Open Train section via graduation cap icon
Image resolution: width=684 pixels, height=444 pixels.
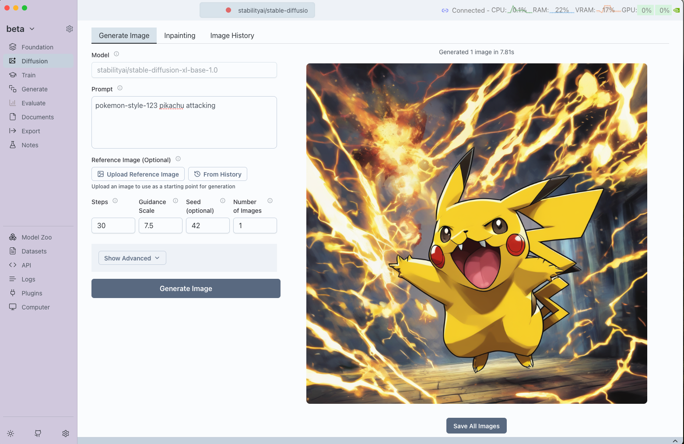(x=13, y=75)
